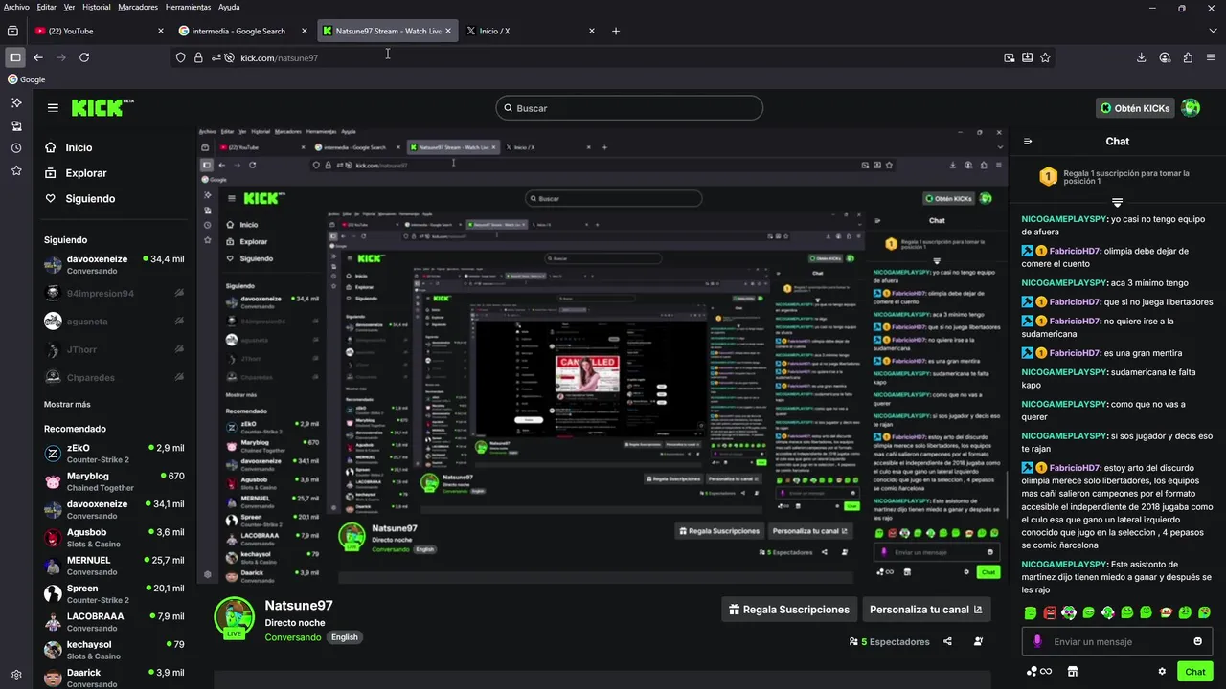Open davooxeneize channel in Siguiendo list
This screenshot has width=1226, height=689.
114,265
